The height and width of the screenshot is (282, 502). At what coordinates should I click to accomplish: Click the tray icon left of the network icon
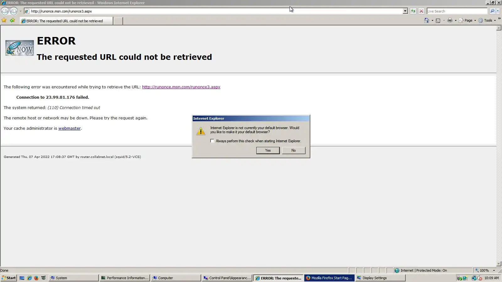point(466,278)
